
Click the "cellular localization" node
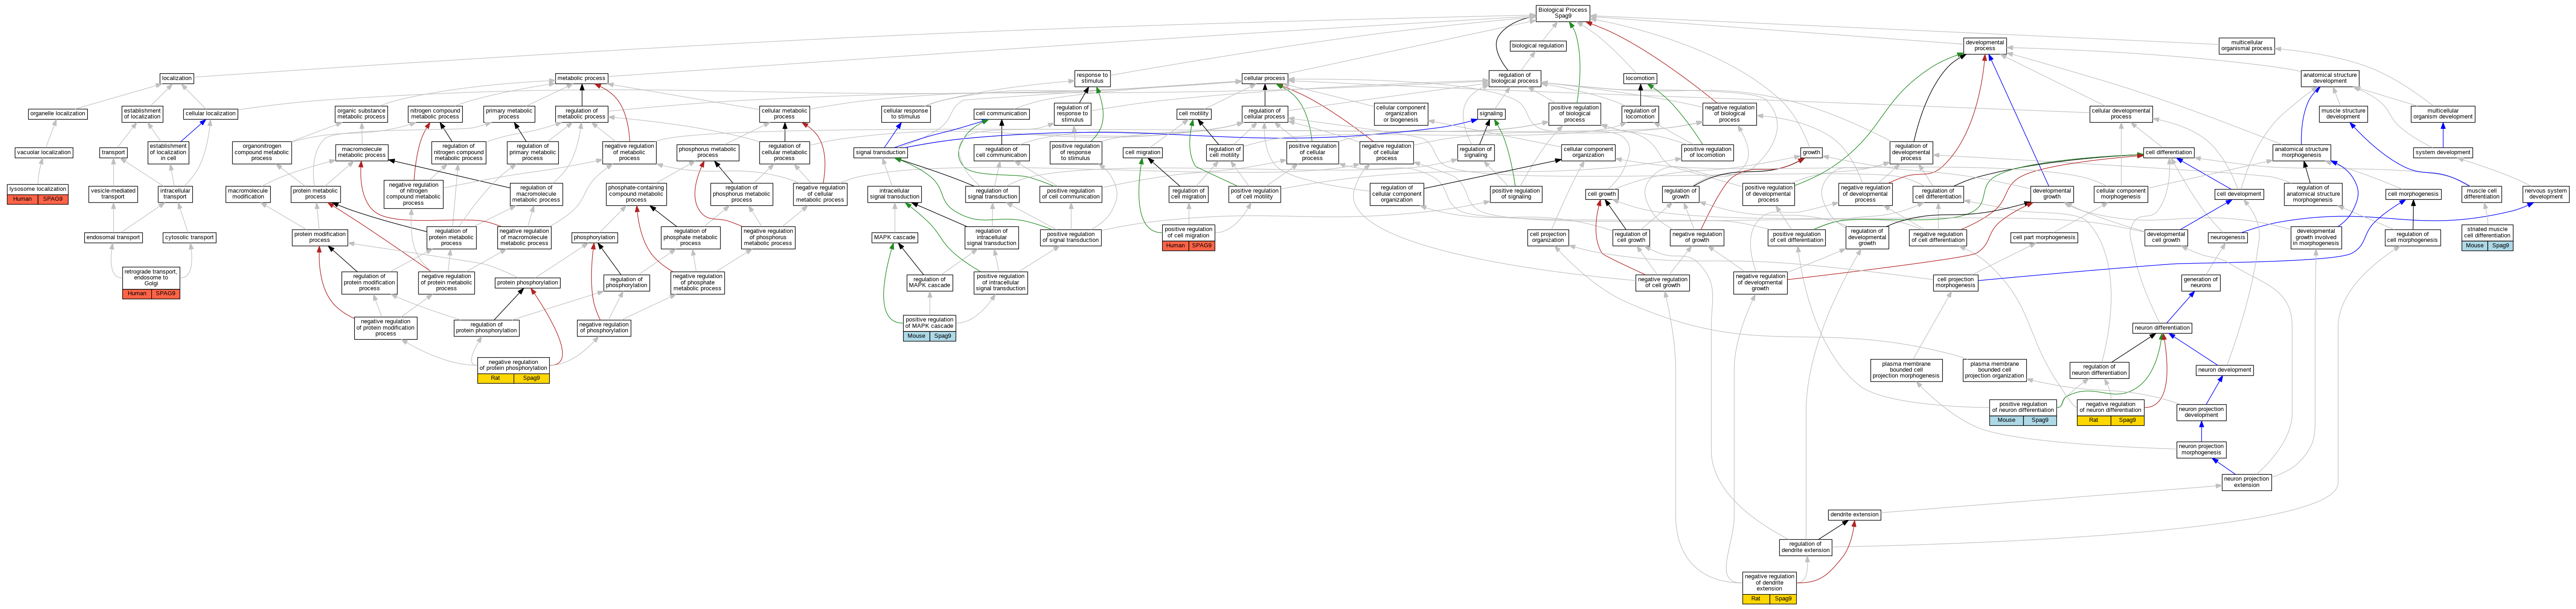coord(211,114)
